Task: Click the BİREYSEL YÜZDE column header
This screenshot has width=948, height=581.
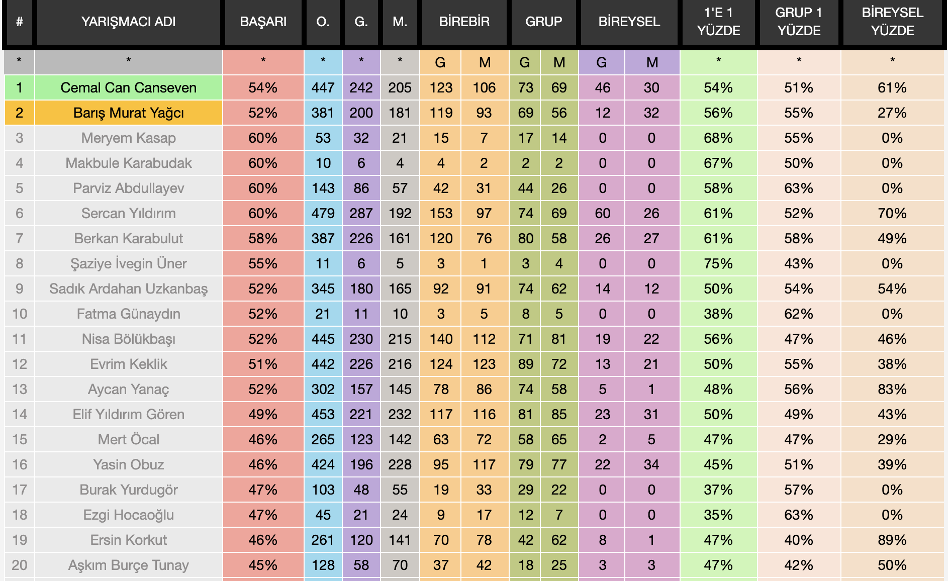Action: coord(892,22)
